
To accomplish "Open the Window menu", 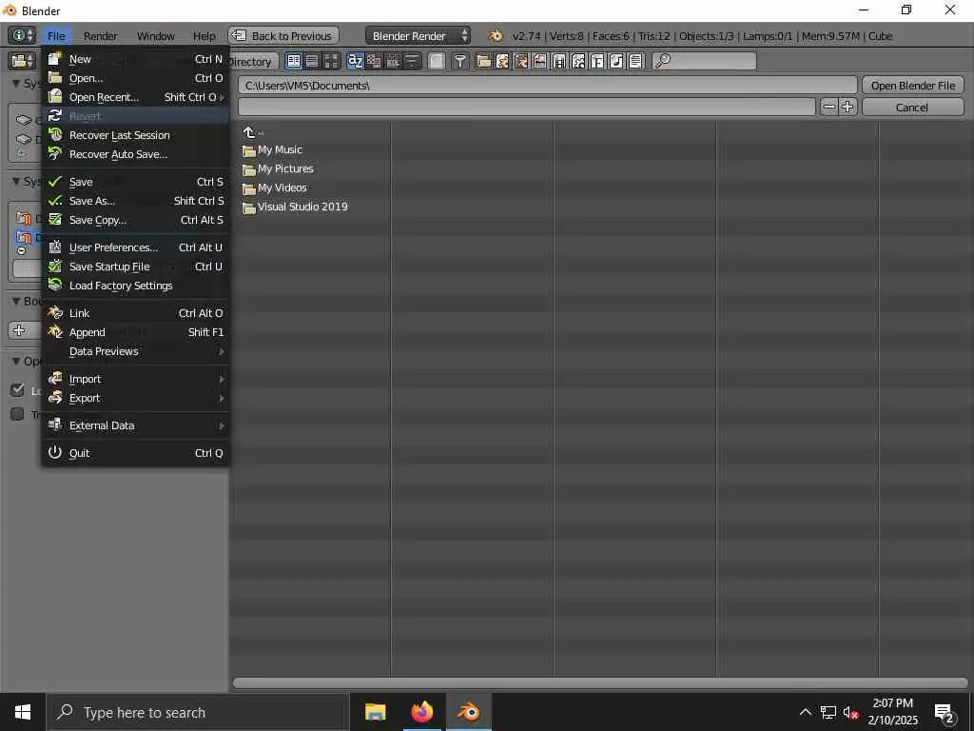I will [x=155, y=36].
